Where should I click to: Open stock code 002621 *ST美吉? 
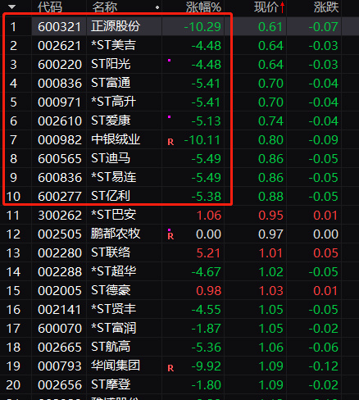tap(60, 46)
